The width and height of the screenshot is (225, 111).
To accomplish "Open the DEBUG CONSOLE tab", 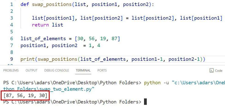I will pyautogui.click(x=57, y=70).
